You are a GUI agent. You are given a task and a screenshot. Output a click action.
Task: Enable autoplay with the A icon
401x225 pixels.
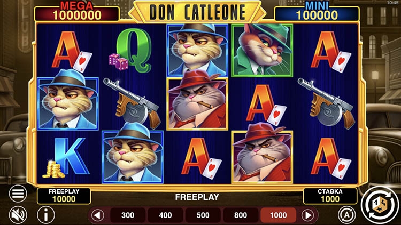coord(346,215)
